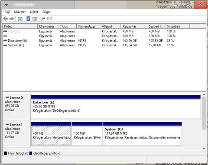Click the Elsődleges partíció blue legend swatch
This screenshot has width=208, height=165.
point(31,153)
